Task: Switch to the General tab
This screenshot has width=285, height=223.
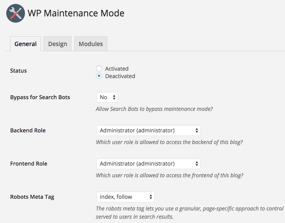Action: click(25, 44)
